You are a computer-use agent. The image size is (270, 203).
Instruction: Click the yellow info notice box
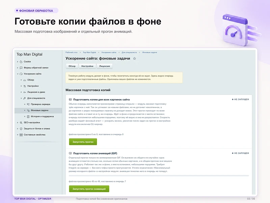(x=124, y=77)
